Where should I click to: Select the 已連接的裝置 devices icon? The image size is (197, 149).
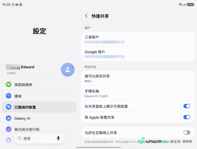9,107
